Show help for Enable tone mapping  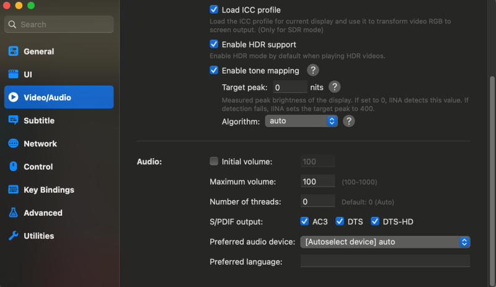point(313,70)
